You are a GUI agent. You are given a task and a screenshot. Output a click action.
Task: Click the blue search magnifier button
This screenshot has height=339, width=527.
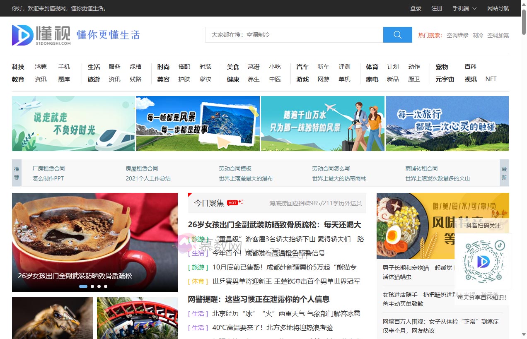click(x=397, y=35)
